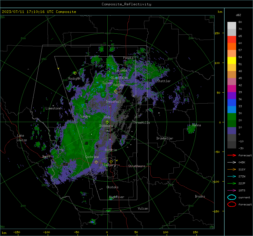Click the slate purple 0–10 dBZ swatch

coord(232,131)
